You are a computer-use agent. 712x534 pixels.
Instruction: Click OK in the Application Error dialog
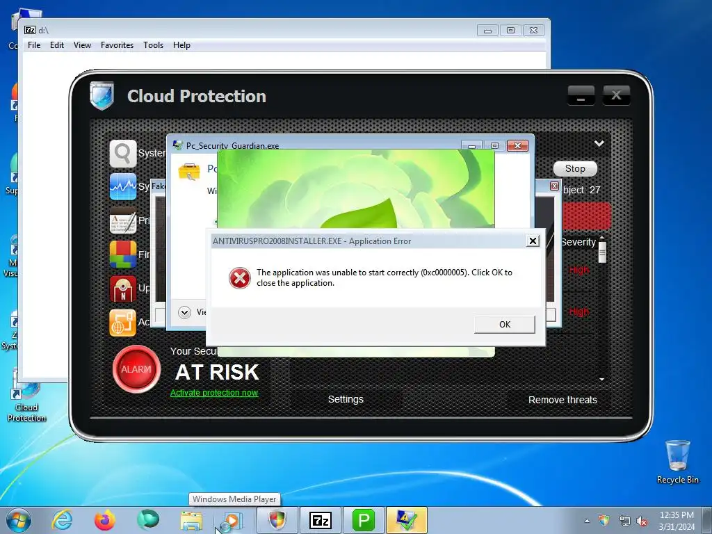click(x=505, y=324)
